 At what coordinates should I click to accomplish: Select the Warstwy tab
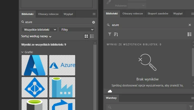coord(111,98)
